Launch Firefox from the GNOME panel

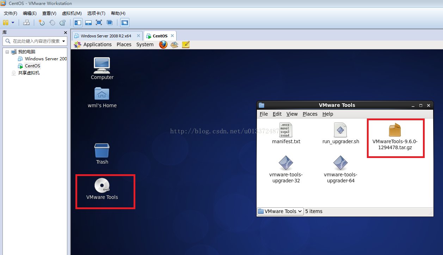pos(163,44)
